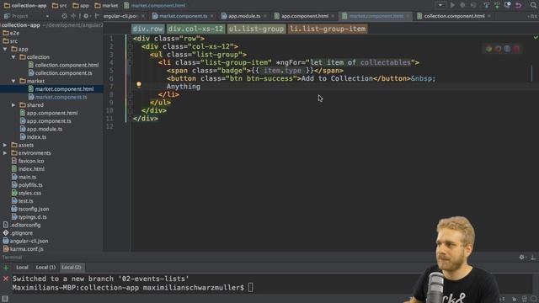
Task: Open the run configuration dropdown
Action: [440, 5]
